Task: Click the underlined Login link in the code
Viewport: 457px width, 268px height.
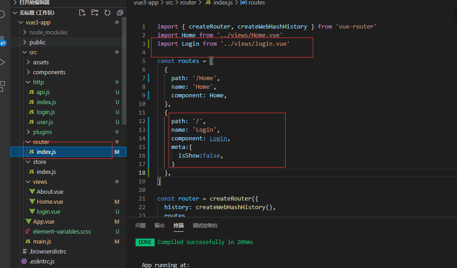Action: (x=218, y=138)
